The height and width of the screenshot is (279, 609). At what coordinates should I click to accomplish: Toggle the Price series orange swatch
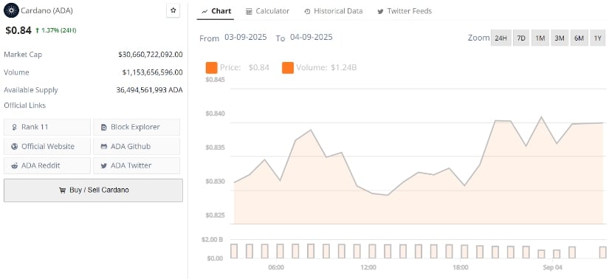211,68
